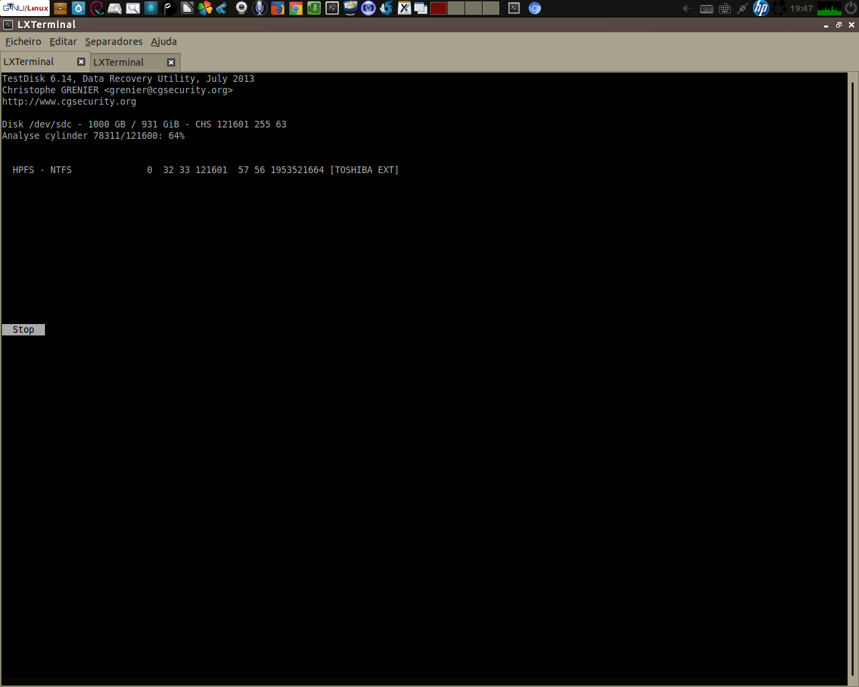Switch to the red workspace in pager
The height and width of the screenshot is (687, 859).
click(x=439, y=8)
